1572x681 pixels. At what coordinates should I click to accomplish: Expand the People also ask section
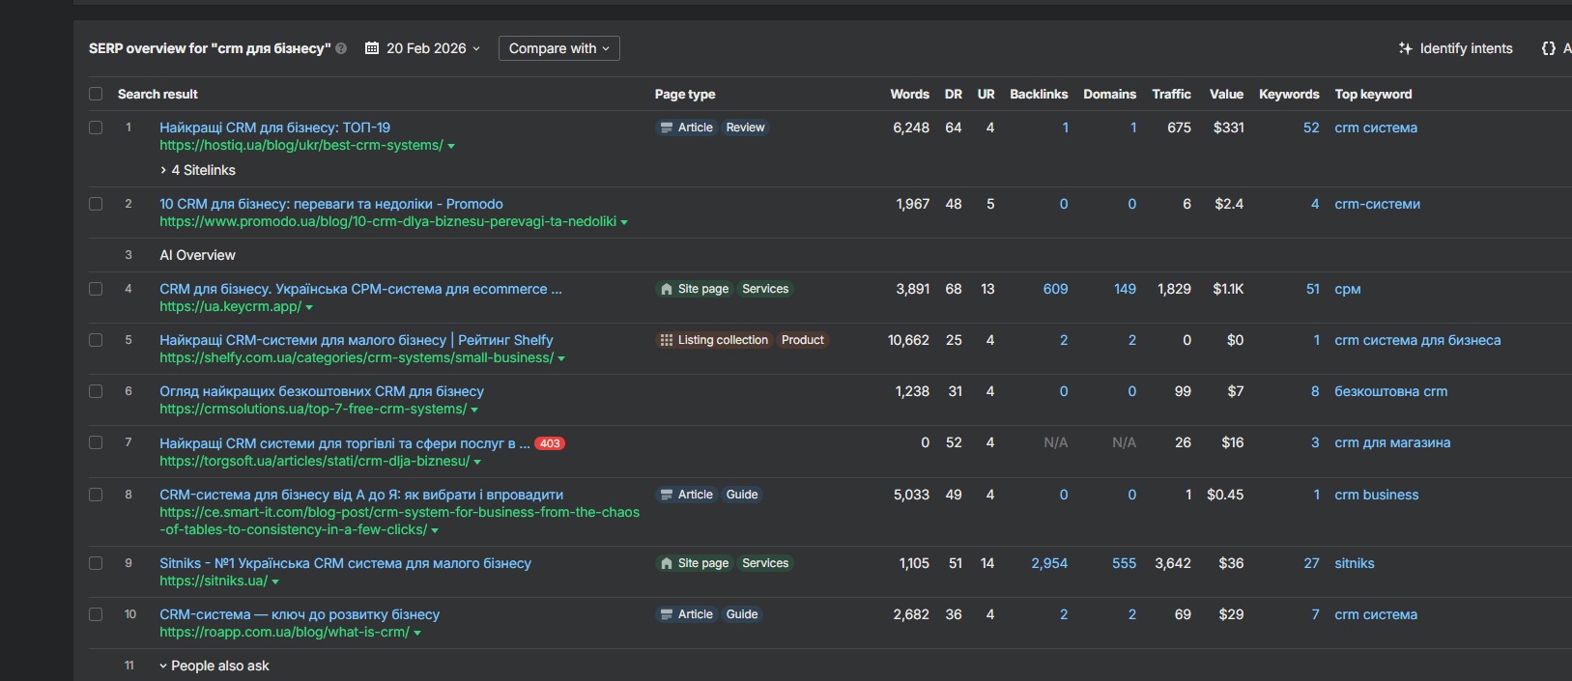click(x=214, y=666)
